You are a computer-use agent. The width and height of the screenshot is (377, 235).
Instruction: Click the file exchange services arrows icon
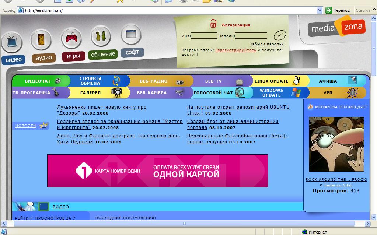point(116,81)
